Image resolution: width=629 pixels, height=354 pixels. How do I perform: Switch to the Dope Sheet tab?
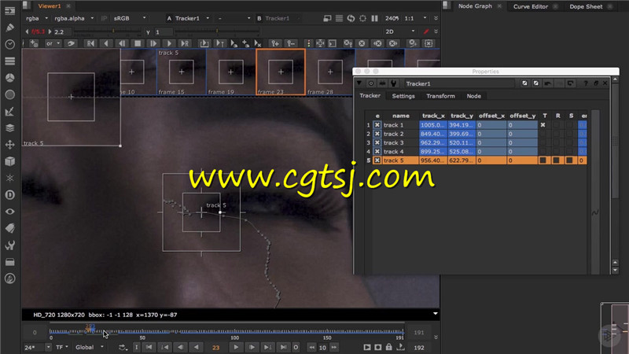click(586, 6)
